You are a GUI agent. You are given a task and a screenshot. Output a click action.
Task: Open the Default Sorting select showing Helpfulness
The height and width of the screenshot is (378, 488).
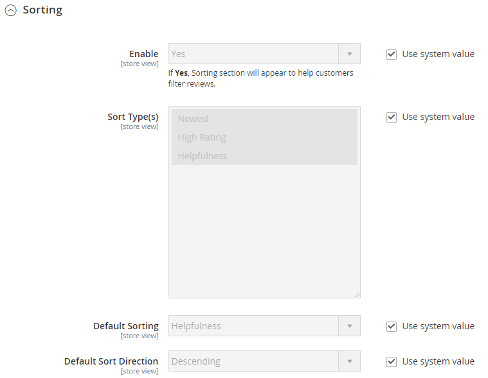[253, 326]
